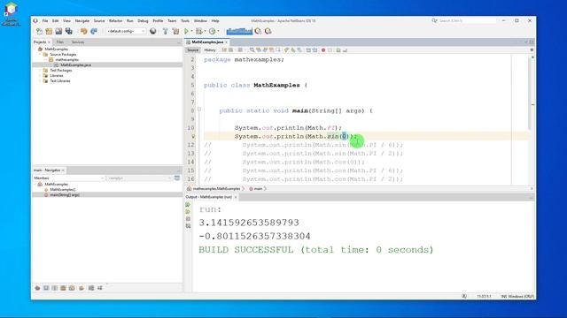Viewport: 567px width, 318px height.
Task: Select MathExamples() constructor in Navigator
Action: 63,189
